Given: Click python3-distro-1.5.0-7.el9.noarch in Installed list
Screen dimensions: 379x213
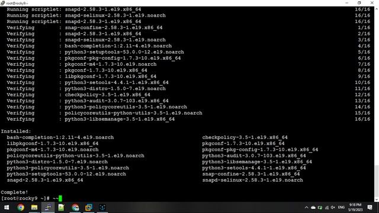Looking at the screenshot, I should 57,162.
